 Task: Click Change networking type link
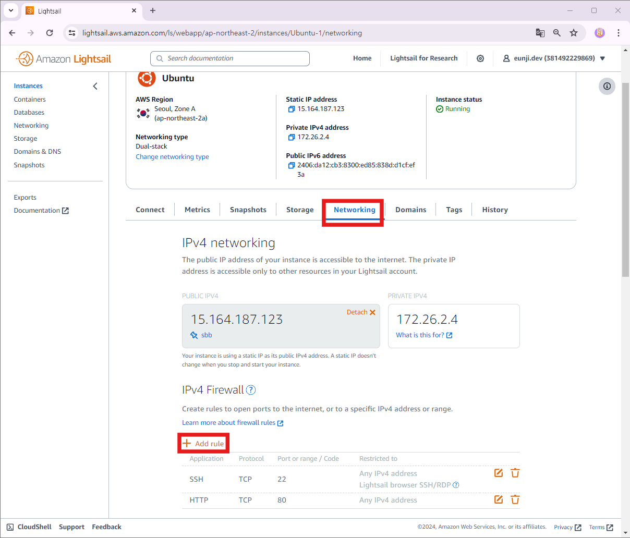172,157
